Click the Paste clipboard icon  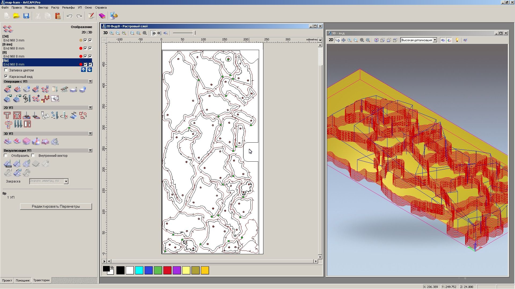click(58, 16)
